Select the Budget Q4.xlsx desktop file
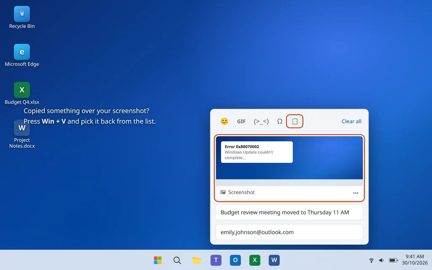432x270 pixels. tap(22, 93)
